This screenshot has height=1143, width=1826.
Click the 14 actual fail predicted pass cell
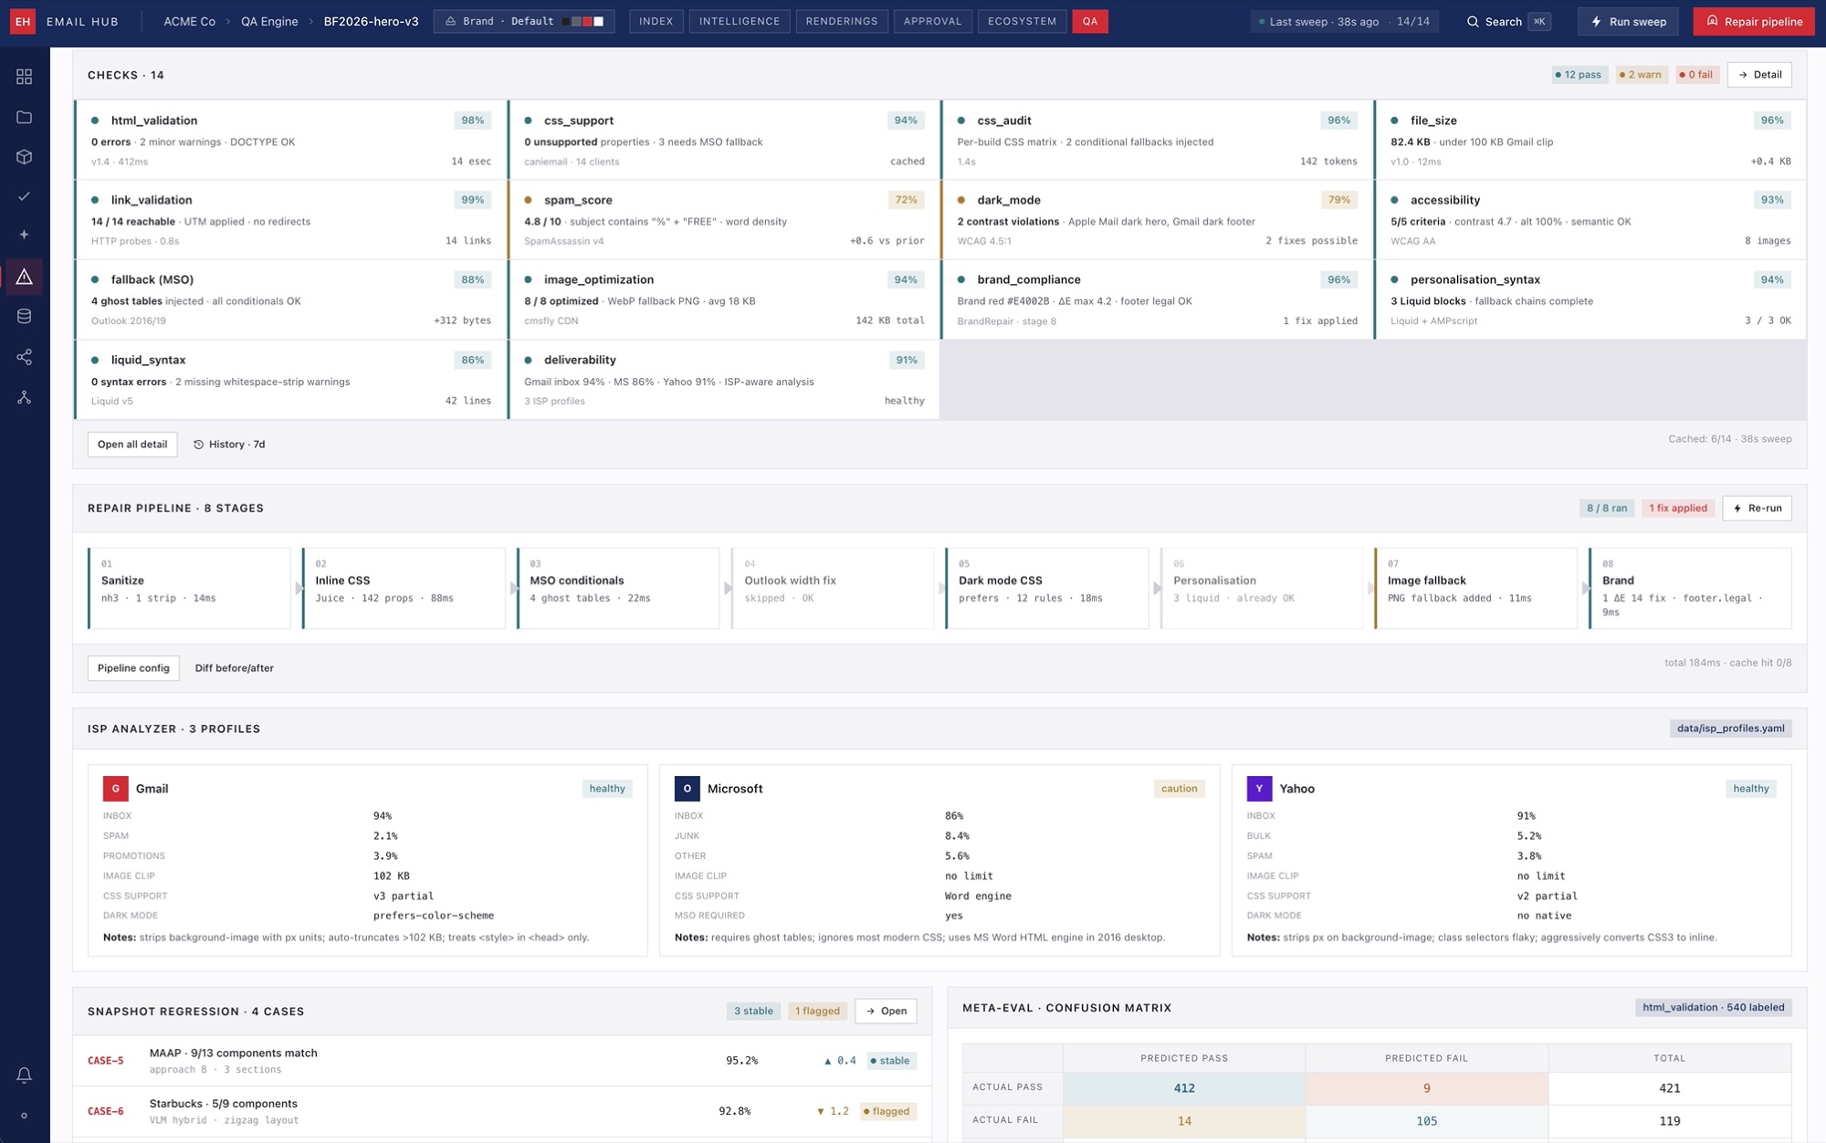1184,1121
